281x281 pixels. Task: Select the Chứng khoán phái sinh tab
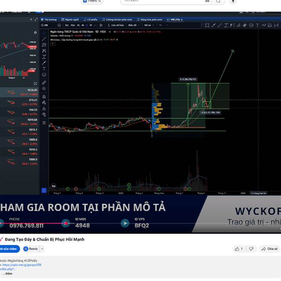(117, 20)
